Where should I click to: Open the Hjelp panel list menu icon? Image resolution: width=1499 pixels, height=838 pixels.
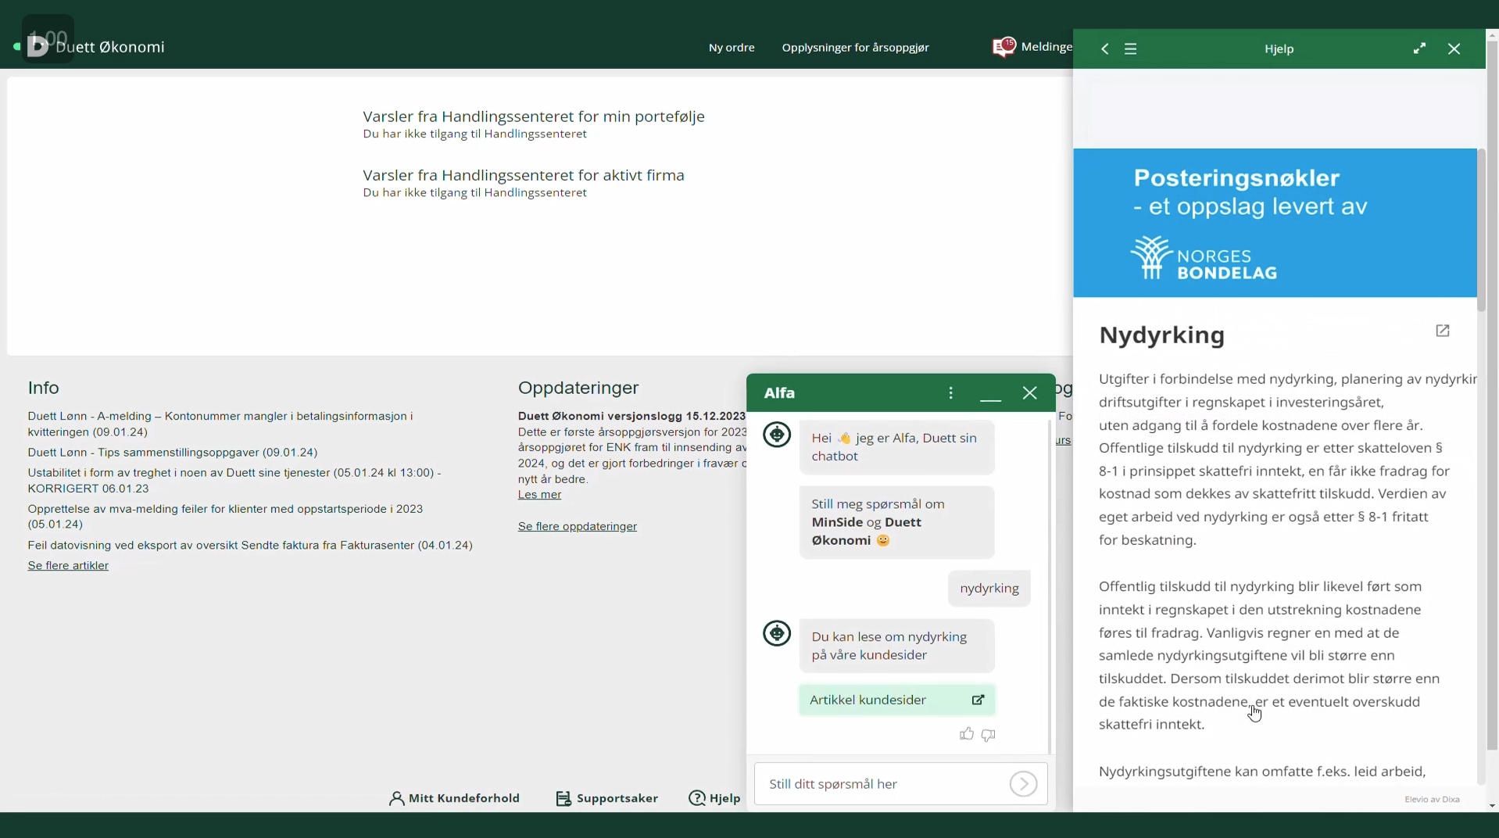1130,48
